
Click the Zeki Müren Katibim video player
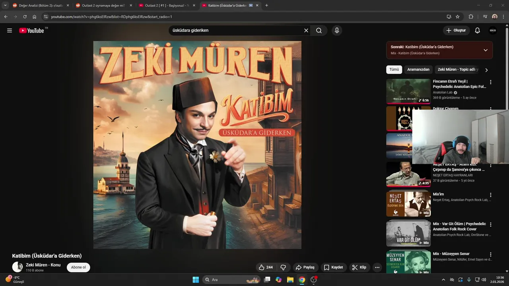pyautogui.click(x=197, y=145)
